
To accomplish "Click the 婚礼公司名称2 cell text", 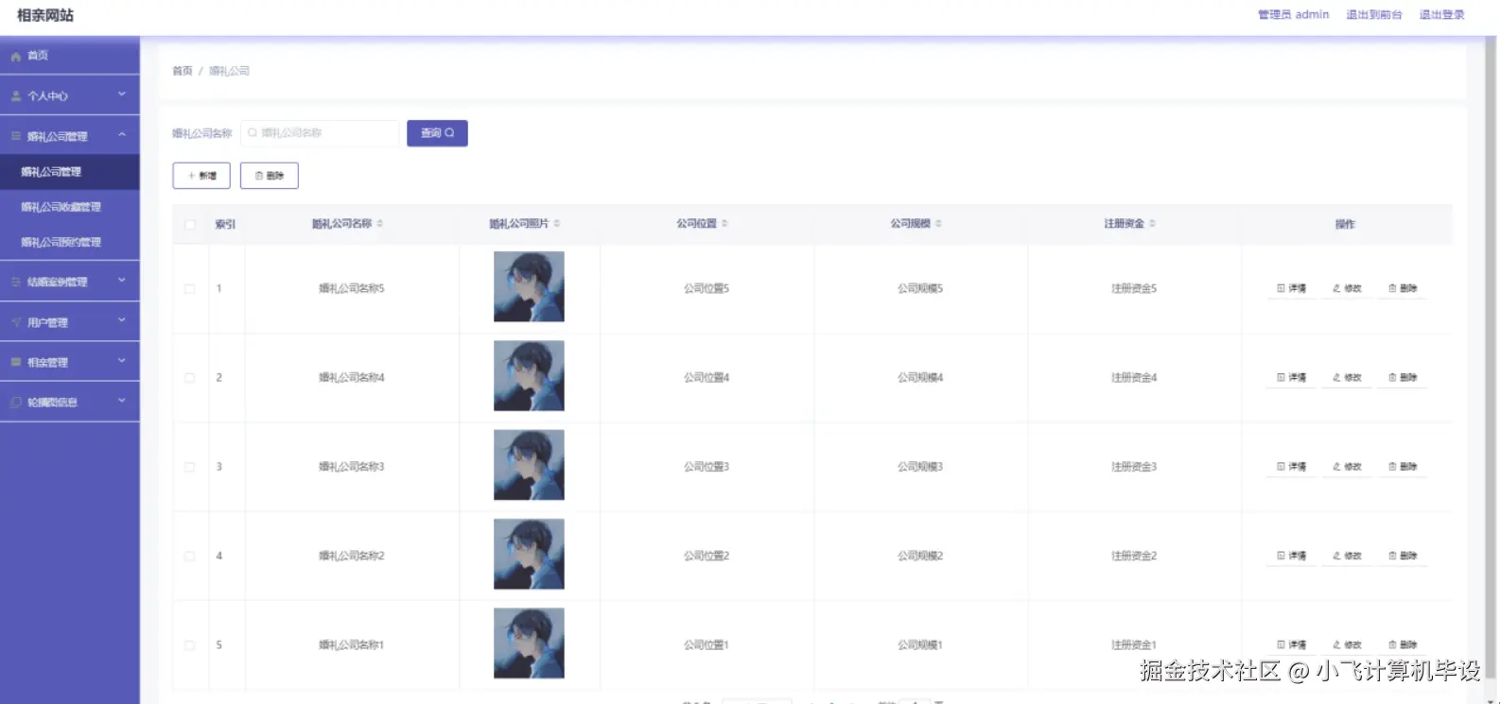I will click(352, 556).
